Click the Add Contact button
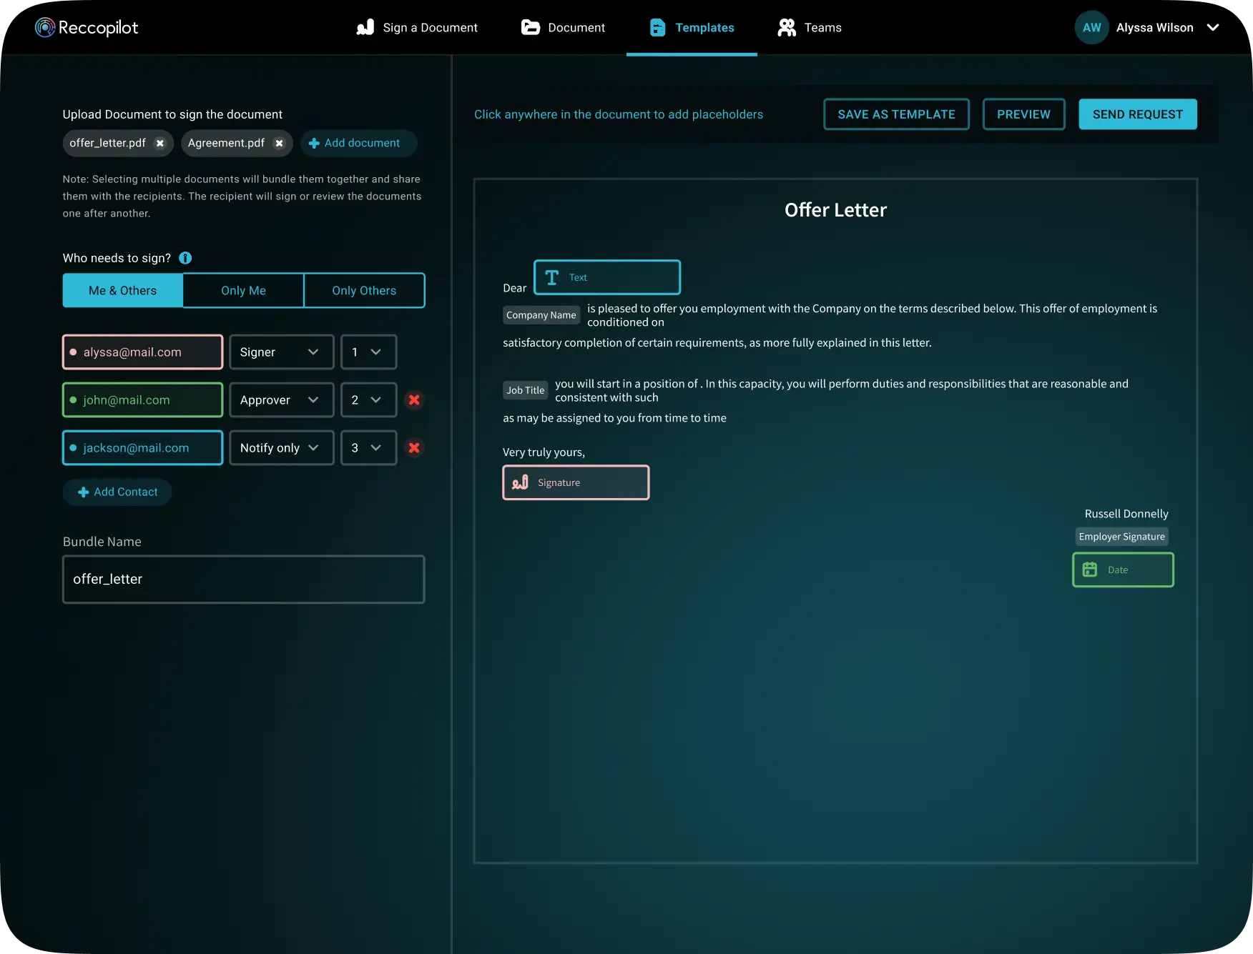Screen dimensions: 1253x954 click(117, 492)
